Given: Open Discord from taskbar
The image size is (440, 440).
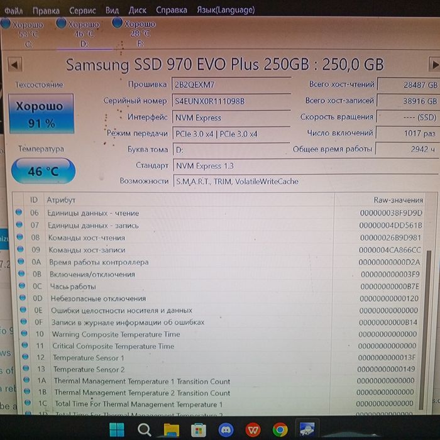Looking at the screenshot, I should click(226, 429).
